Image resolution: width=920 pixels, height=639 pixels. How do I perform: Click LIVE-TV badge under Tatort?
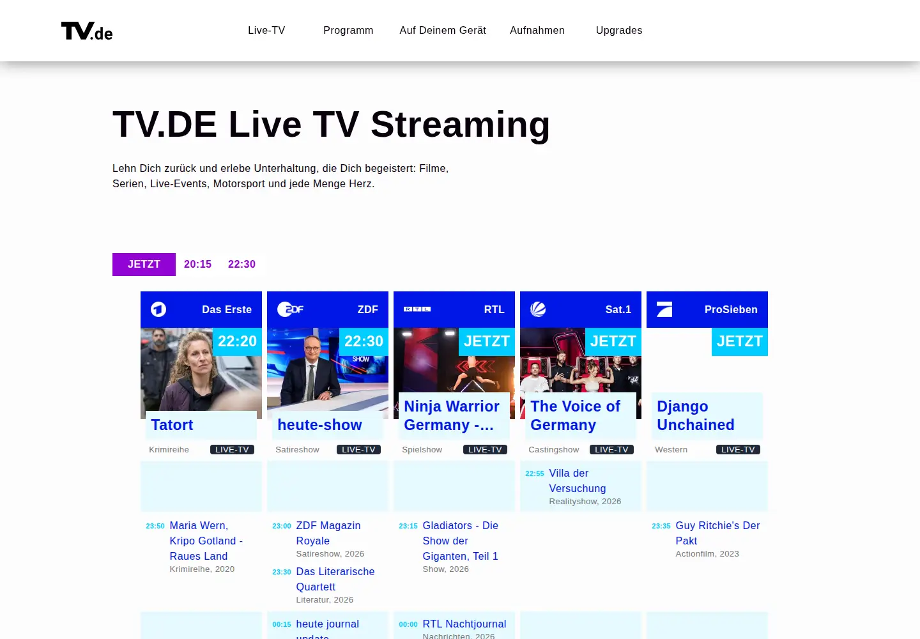click(x=232, y=450)
